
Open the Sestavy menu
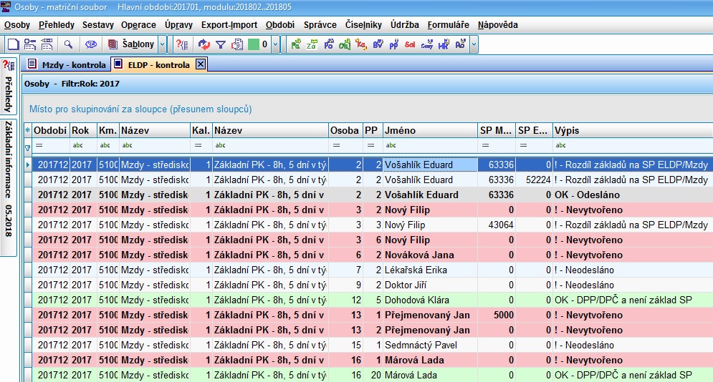[97, 25]
